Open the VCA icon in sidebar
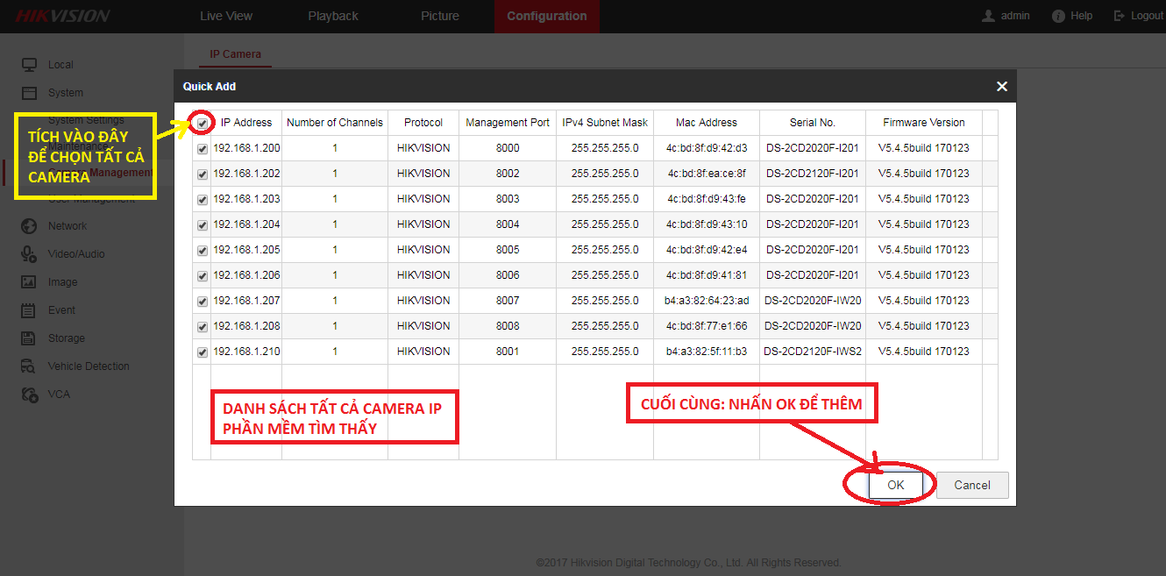 click(30, 395)
